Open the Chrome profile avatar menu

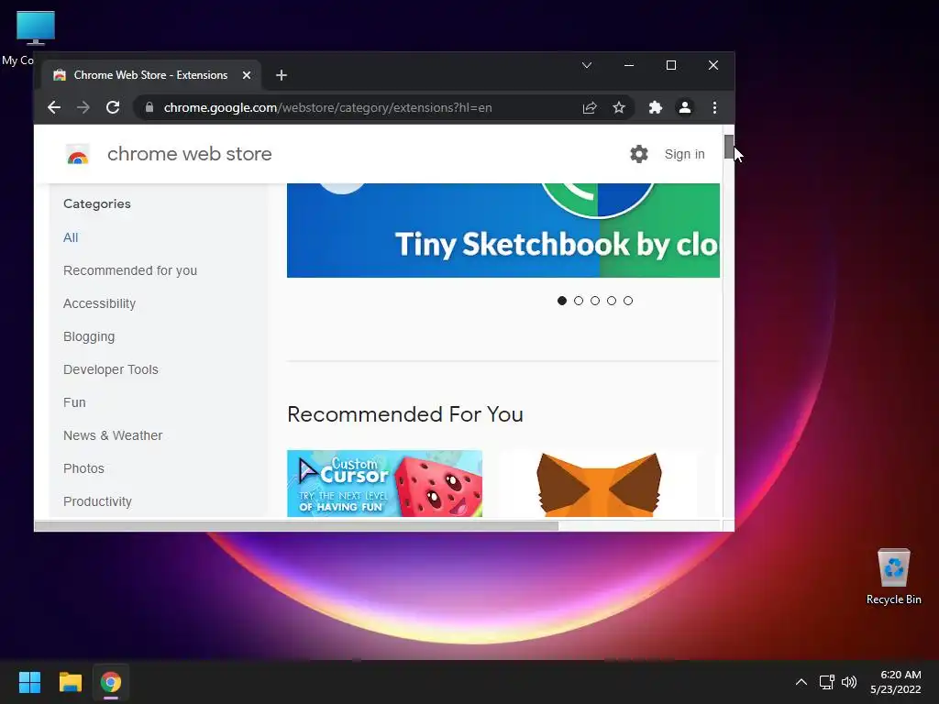point(684,108)
